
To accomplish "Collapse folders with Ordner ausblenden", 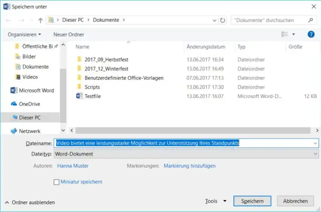I will pos(30,202).
